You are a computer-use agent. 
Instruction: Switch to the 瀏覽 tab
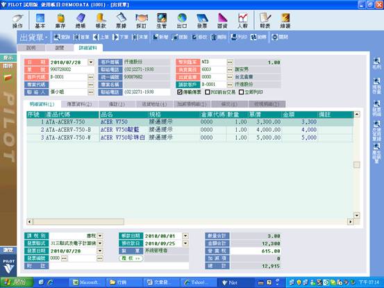[x=60, y=48]
